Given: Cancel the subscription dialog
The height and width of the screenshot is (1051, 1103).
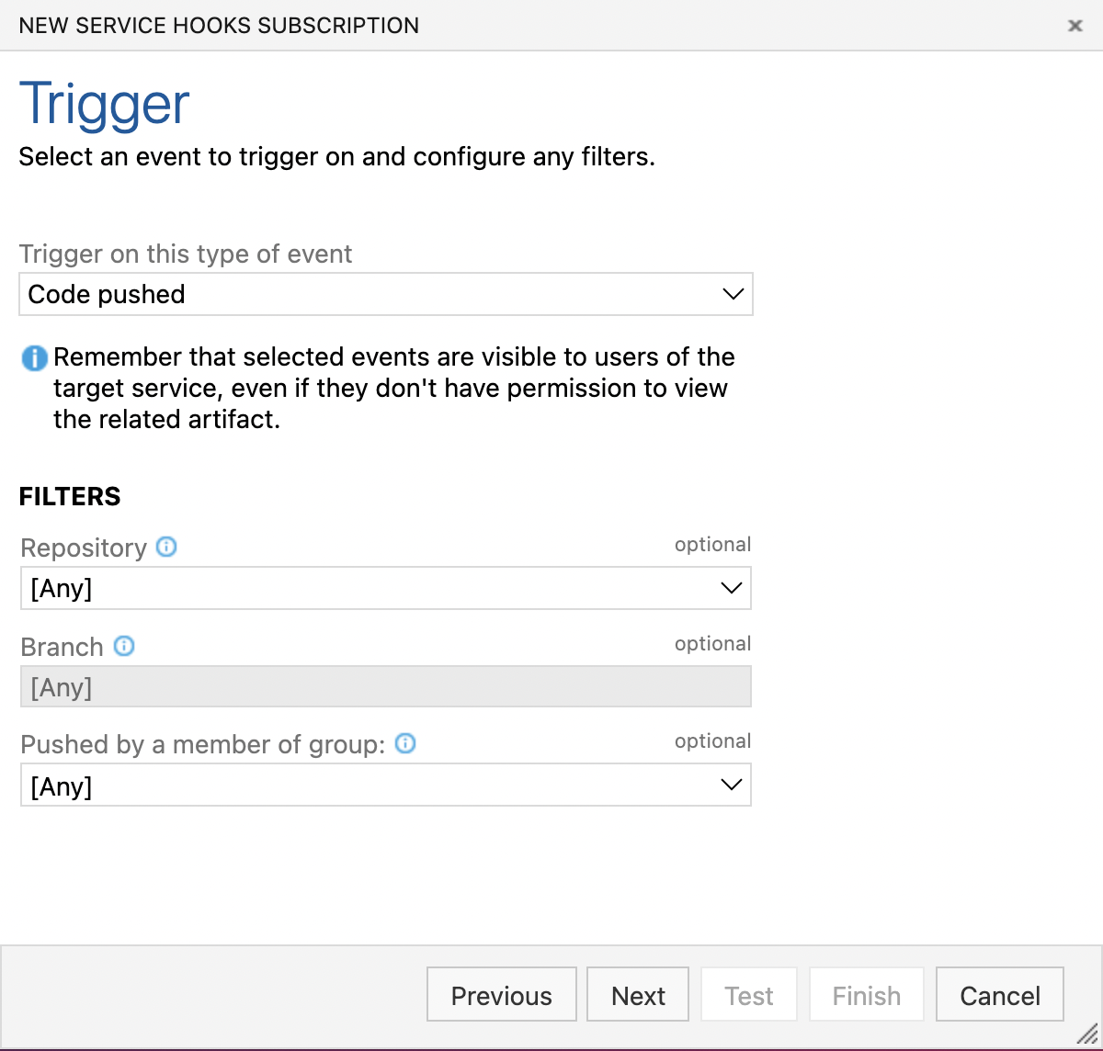Looking at the screenshot, I should (x=999, y=994).
